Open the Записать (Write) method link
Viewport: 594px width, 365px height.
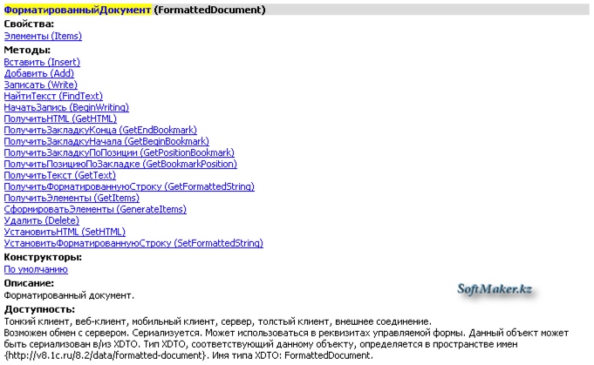click(40, 84)
